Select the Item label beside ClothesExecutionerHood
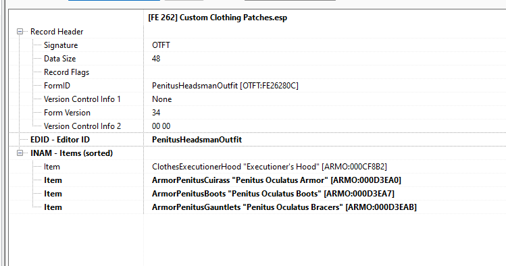This screenshot has height=266, width=506. (x=51, y=167)
